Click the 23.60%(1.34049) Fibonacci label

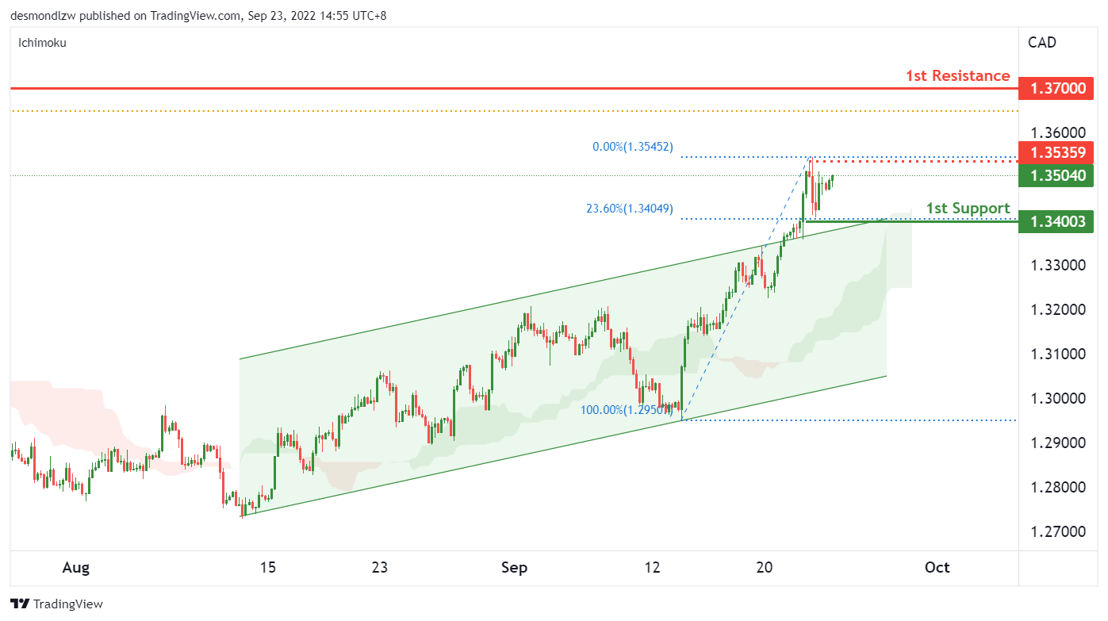pyautogui.click(x=629, y=209)
